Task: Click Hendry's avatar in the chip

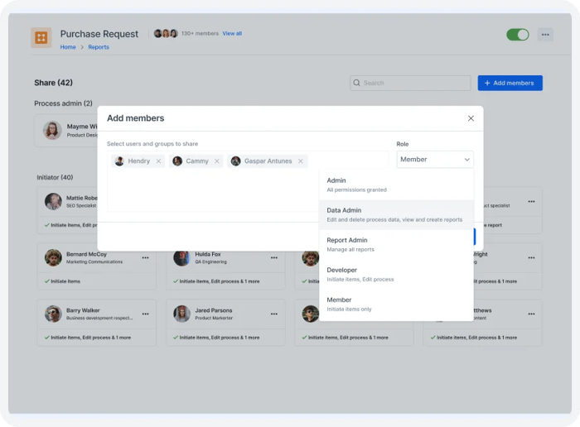Action: (x=119, y=161)
